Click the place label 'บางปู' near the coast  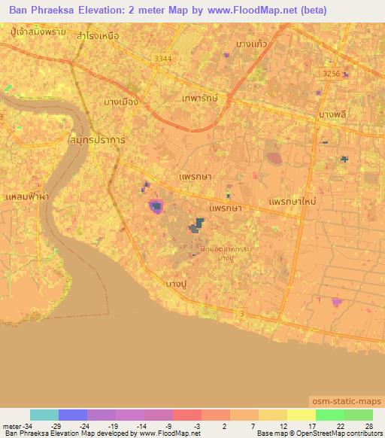click(176, 284)
